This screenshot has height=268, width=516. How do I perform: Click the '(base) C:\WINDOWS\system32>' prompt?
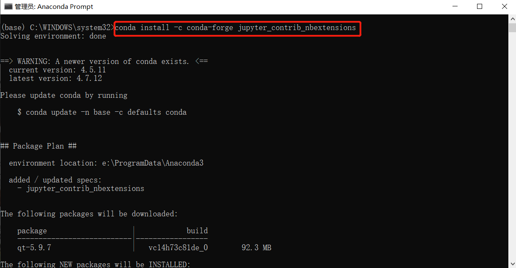[58, 28]
